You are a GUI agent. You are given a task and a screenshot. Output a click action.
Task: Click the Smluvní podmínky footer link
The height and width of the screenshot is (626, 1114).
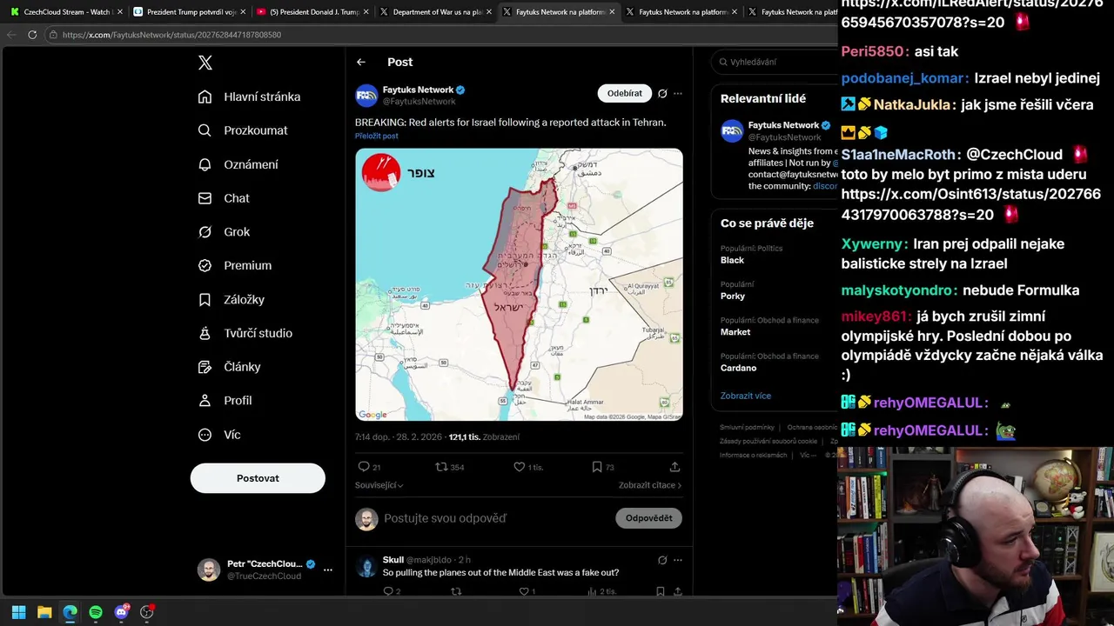tap(747, 427)
